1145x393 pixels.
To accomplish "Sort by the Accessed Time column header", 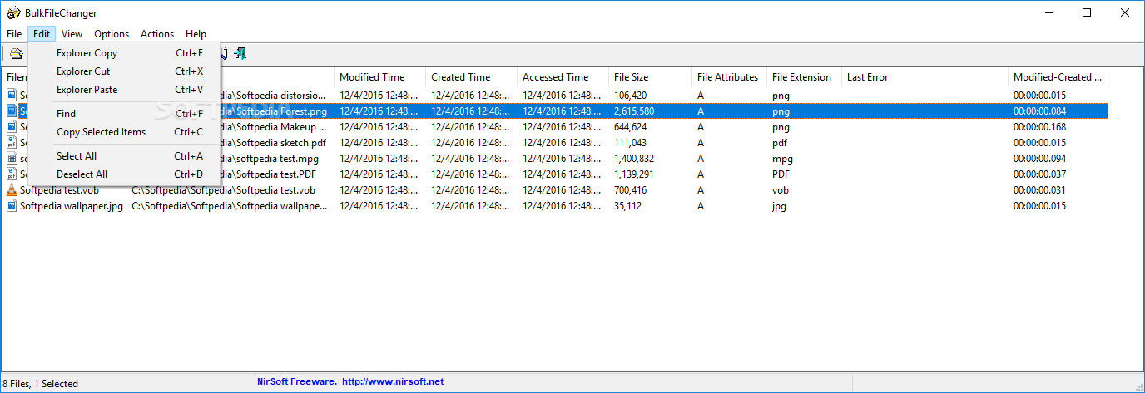I will (563, 77).
